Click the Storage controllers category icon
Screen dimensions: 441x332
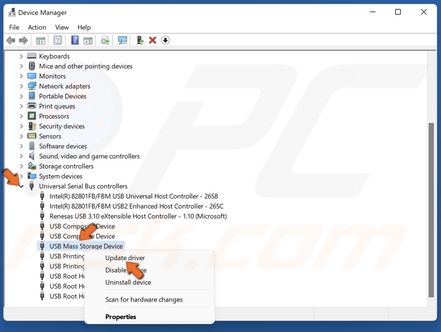tap(32, 166)
